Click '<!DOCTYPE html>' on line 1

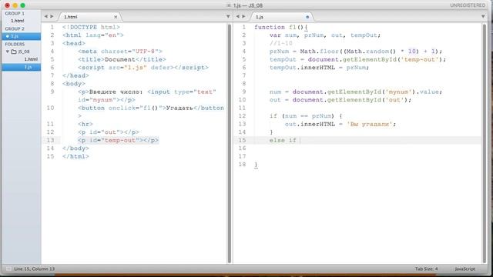click(x=91, y=28)
